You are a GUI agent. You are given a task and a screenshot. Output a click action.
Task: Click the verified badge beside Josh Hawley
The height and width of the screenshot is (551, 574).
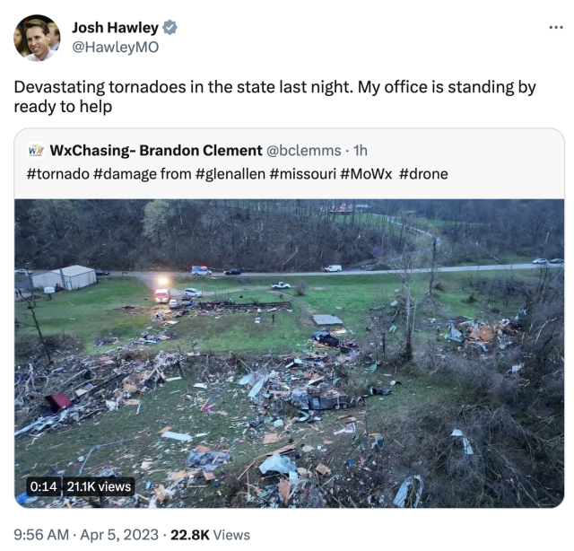[x=170, y=28]
